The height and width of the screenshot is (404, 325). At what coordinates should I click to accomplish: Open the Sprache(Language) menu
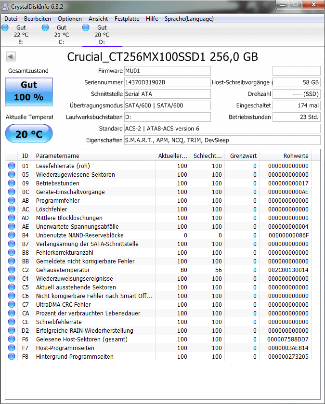pyautogui.click(x=189, y=19)
